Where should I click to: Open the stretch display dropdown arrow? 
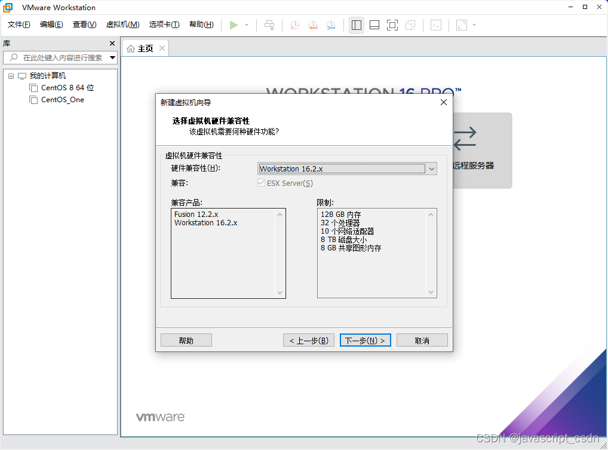[474, 25]
